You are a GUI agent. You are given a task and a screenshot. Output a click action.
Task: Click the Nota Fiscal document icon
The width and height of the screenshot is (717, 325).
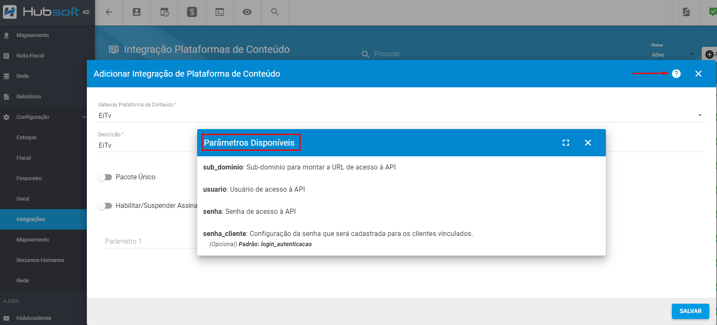pyautogui.click(x=6, y=56)
